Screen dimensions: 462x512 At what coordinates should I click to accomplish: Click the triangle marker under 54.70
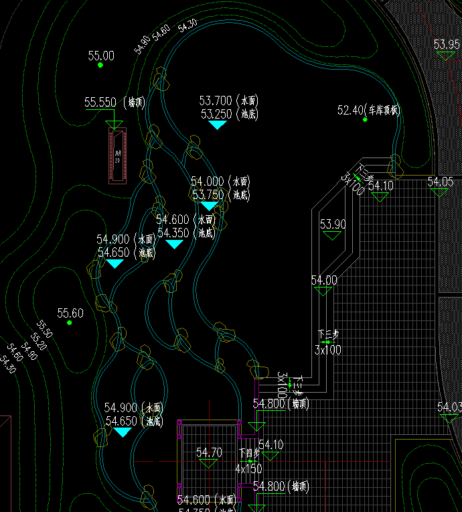pyautogui.click(x=208, y=464)
